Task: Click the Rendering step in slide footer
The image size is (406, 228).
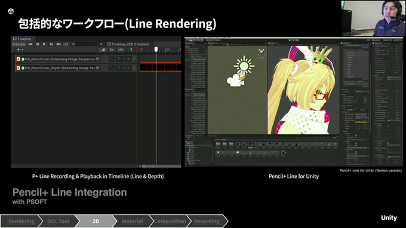Action: point(21,221)
